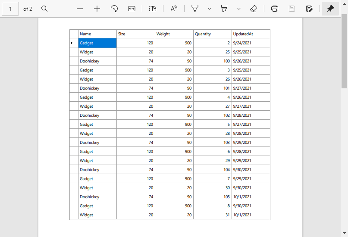The height and width of the screenshot is (237, 348).
Task: Click the UpdatedAt column header
Action: 251,34
